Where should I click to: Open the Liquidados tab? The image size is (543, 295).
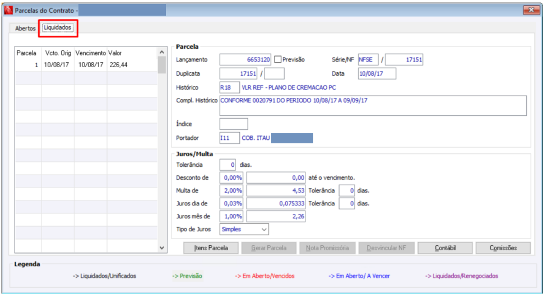[x=58, y=27]
